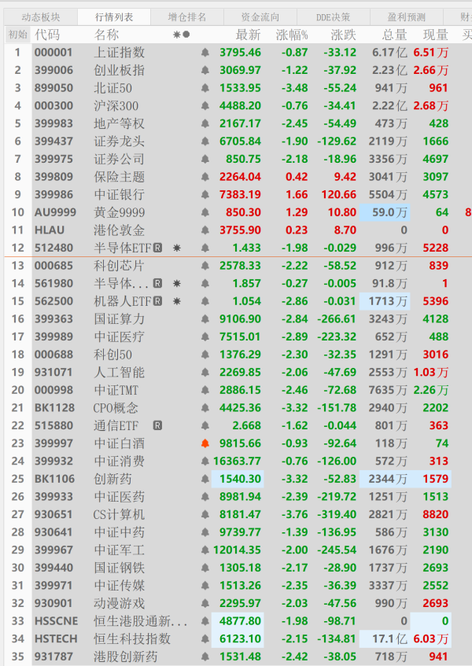This screenshot has width=472, height=666.
Task: Click the 人工智能 name cell
Action: pyautogui.click(x=119, y=373)
